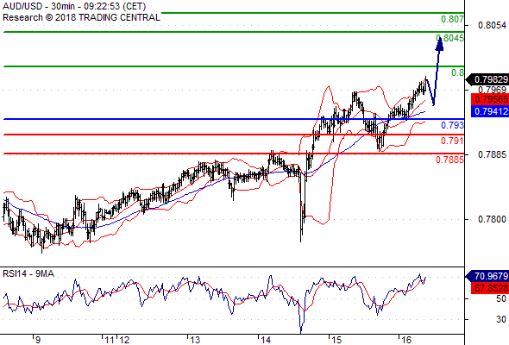Click the black 0.7885 axis value
The width and height of the screenshot is (509, 345).
[x=492, y=154]
